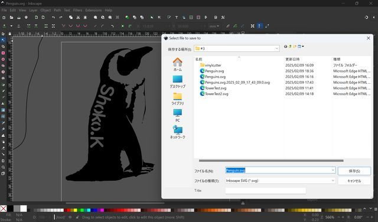Viewport: 378px width, 222px height.
Task: Click the Cut scissors icon
Action: pyautogui.click(x=78, y=17)
